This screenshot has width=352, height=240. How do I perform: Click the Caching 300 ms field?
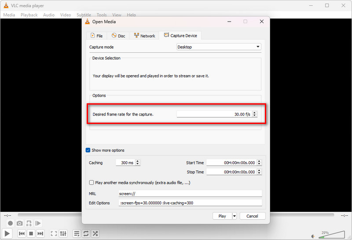[125, 163]
